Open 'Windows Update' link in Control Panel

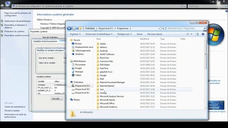click(x=12, y=111)
